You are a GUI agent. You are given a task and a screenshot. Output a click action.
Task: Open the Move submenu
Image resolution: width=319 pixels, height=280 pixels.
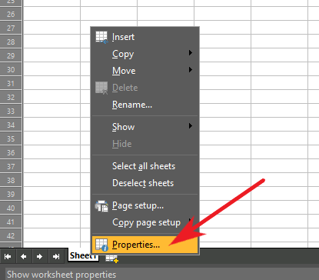[145, 71]
